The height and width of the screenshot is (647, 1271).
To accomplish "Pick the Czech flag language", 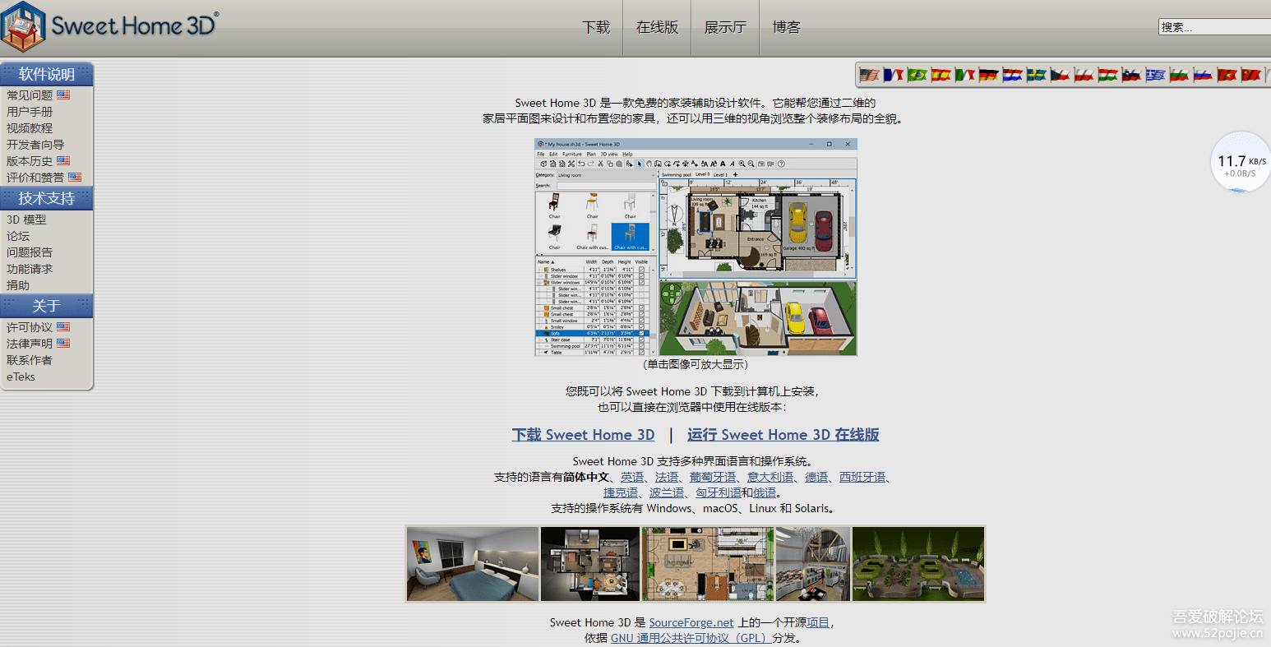I will [1061, 75].
